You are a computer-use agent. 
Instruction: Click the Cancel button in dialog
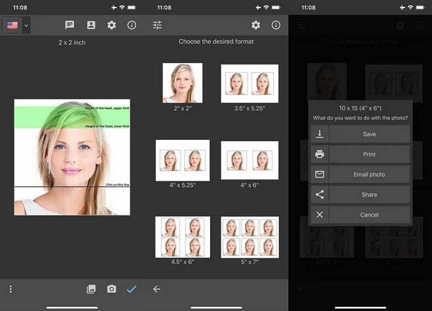pyautogui.click(x=369, y=214)
